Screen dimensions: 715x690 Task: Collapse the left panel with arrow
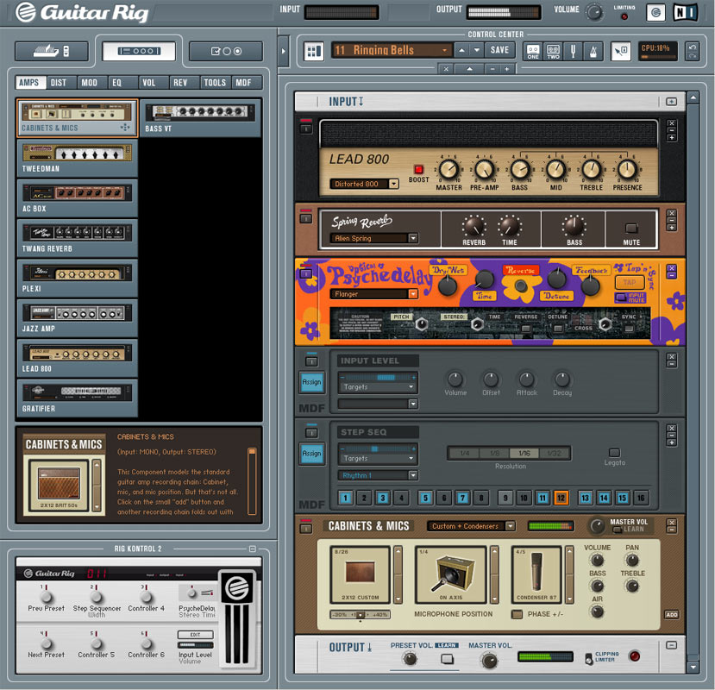coord(283,51)
